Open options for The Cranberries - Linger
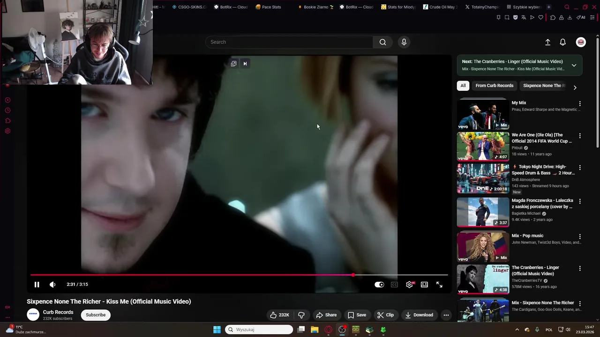600x337 pixels. (580, 269)
